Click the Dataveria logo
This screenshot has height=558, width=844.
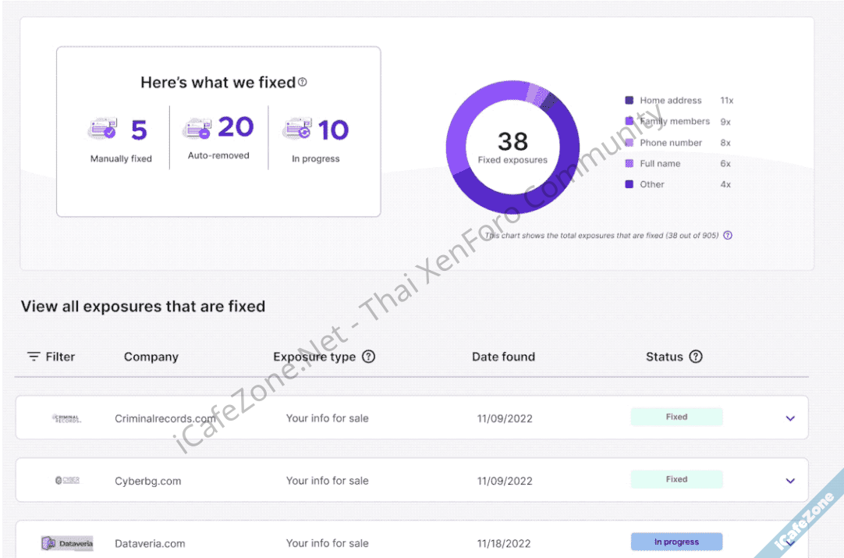click(67, 543)
